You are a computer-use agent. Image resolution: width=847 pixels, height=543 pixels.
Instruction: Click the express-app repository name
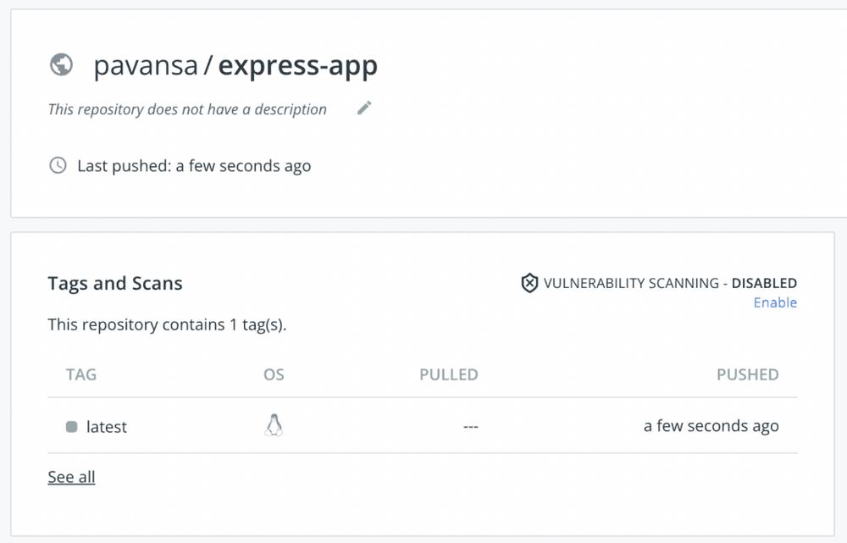pos(298,65)
